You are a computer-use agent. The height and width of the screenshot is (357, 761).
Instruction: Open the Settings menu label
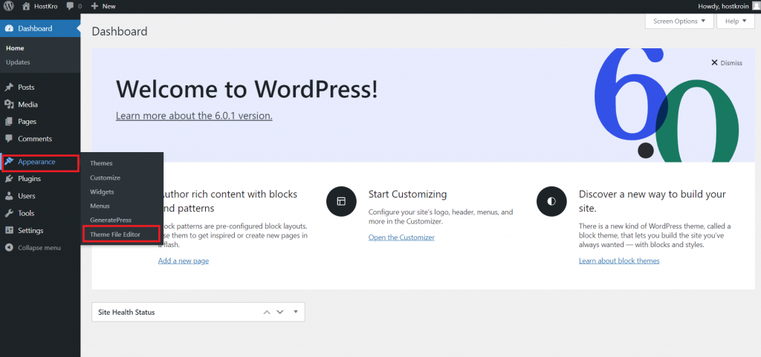tap(30, 231)
